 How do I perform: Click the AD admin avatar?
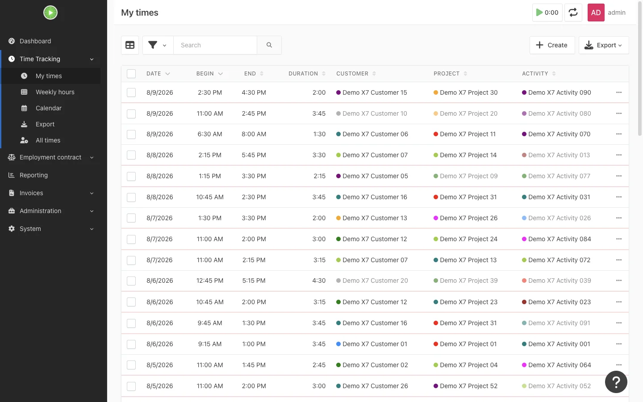coord(596,13)
